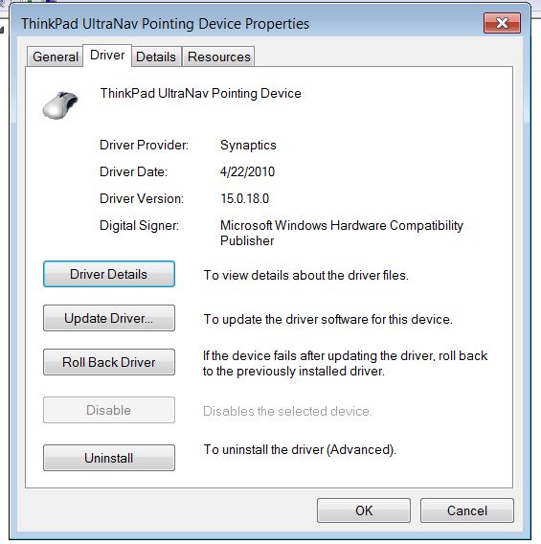
Task: Switch to the General tab
Action: coord(56,57)
